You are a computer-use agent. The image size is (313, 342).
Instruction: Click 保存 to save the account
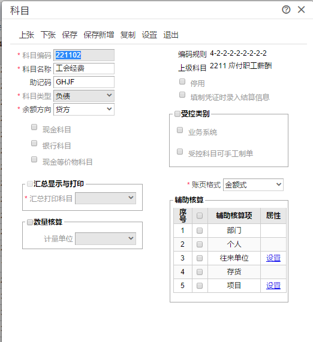coord(70,35)
